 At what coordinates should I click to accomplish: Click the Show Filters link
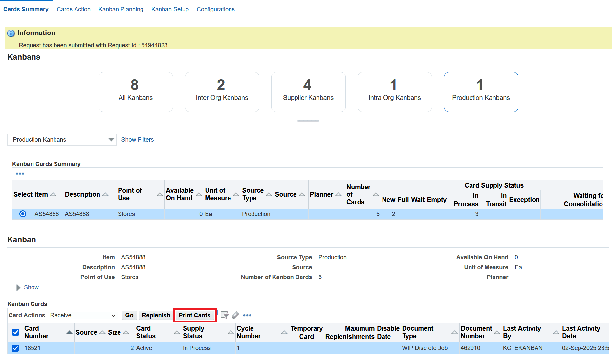click(x=138, y=140)
